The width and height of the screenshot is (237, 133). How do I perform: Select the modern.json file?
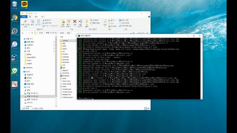tap(66, 89)
